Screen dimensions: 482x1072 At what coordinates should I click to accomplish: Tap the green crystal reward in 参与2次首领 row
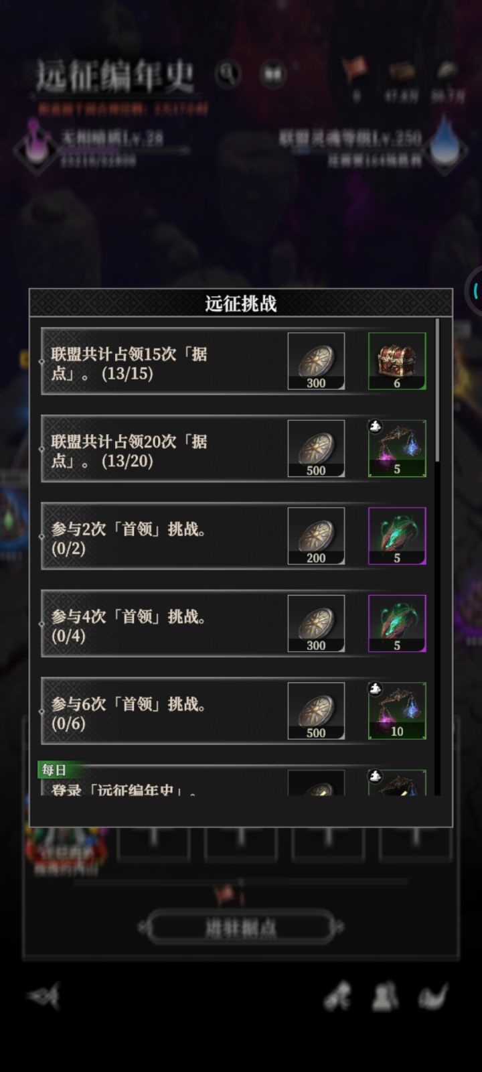(397, 536)
